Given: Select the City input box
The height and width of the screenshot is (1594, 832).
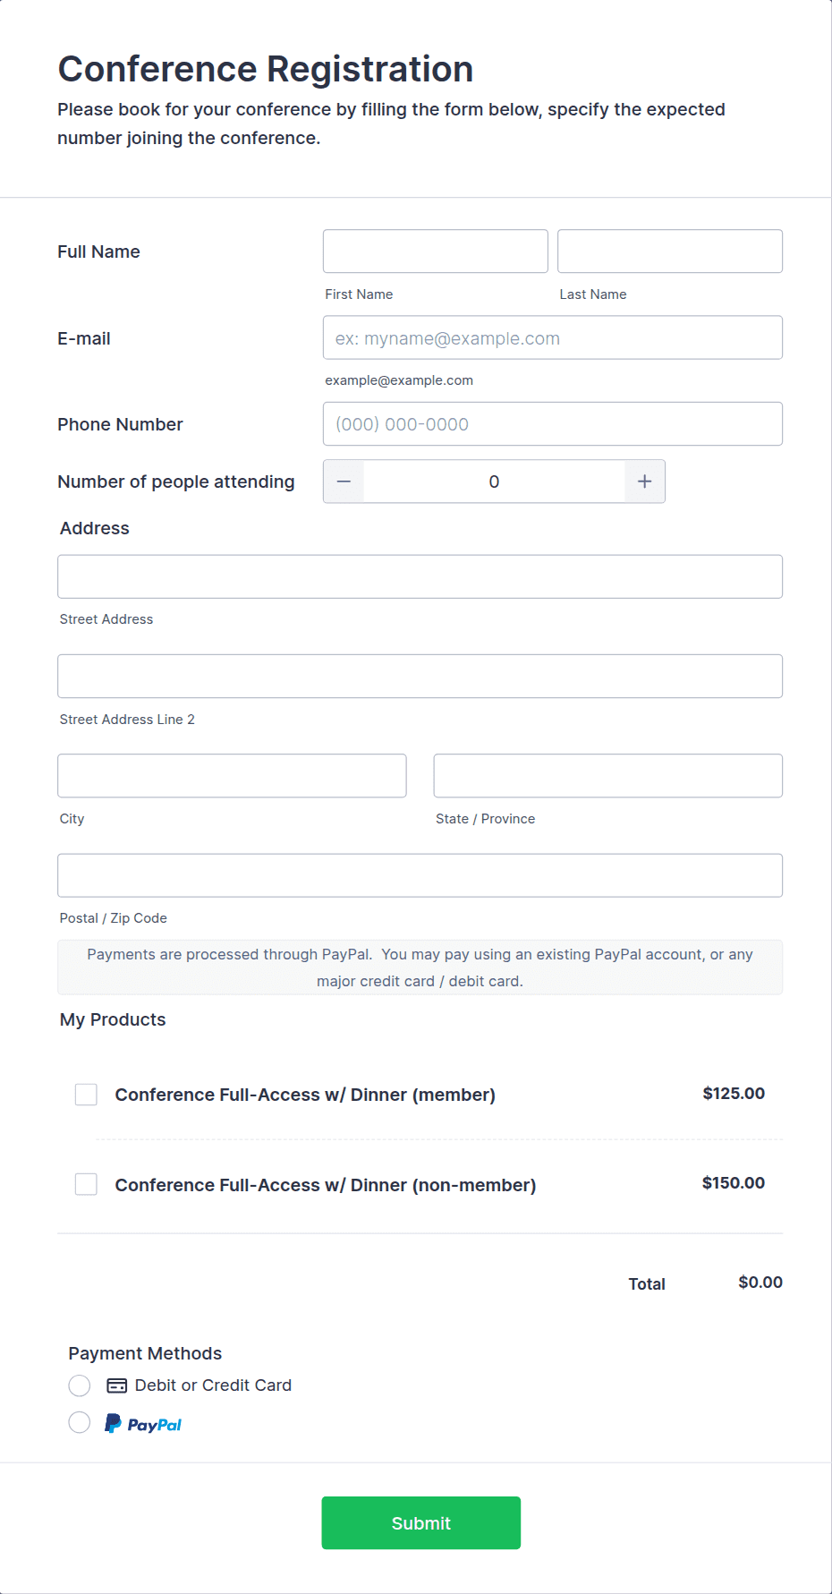Looking at the screenshot, I should pyautogui.click(x=231, y=775).
